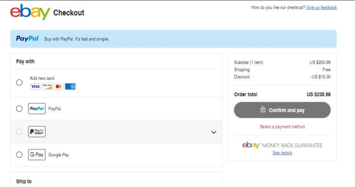
Task: Click the Mastercard icon
Action: coord(59,86)
